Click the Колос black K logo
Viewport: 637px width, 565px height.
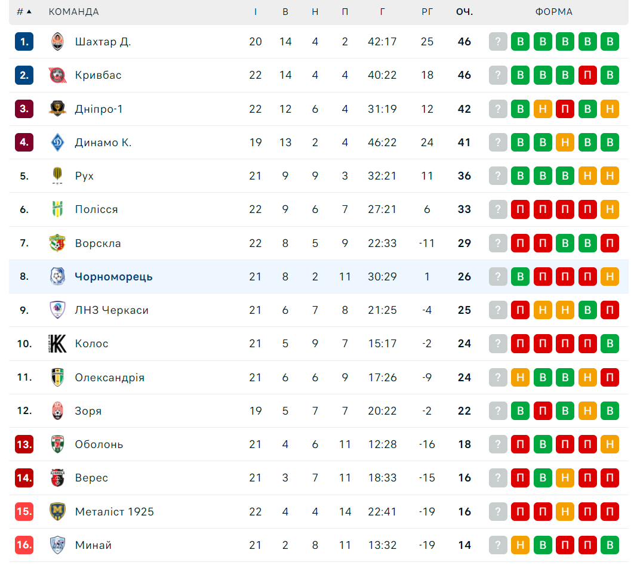[x=57, y=344]
